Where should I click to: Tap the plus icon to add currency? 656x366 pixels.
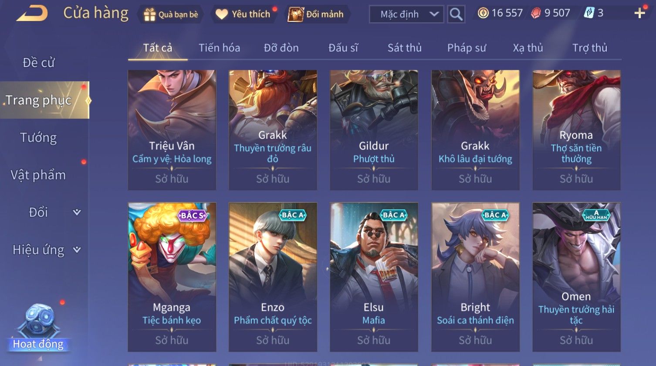pyautogui.click(x=639, y=13)
